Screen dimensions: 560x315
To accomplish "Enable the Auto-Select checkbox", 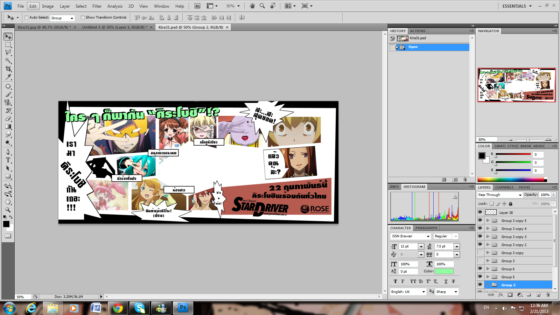I will tap(26, 17).
